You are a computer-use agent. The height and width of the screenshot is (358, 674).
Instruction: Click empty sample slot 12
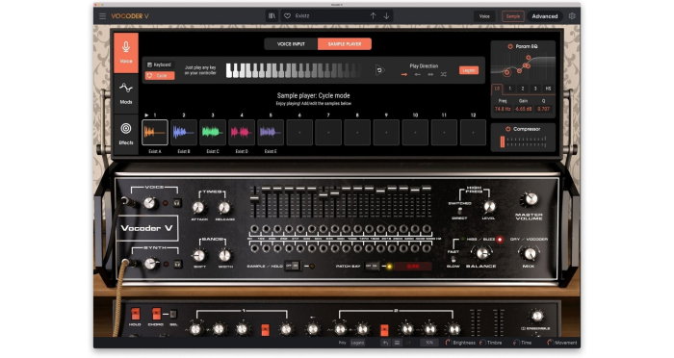(x=473, y=133)
